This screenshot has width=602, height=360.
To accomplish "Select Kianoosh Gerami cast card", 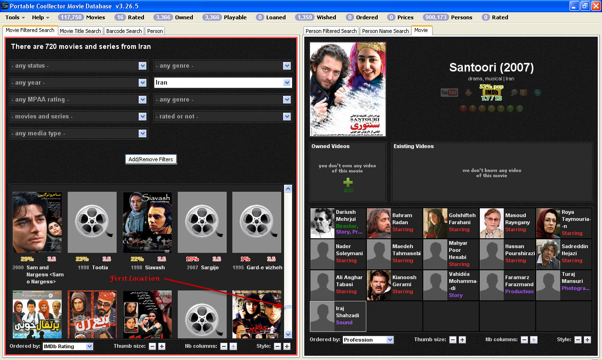I will click(395, 285).
